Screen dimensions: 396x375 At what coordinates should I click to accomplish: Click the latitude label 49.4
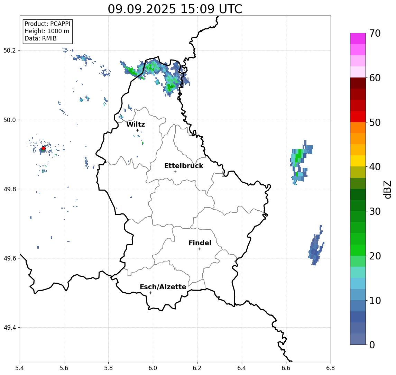[10, 328]
